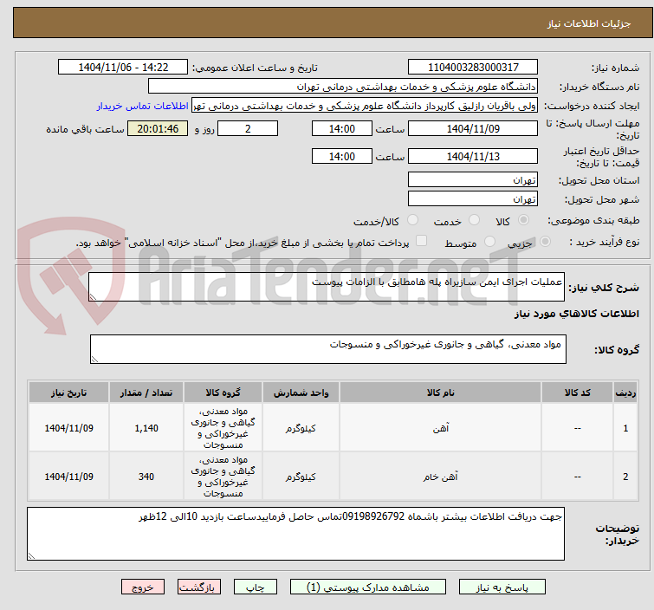
Task: Click the نام کالا column header
Action: [440, 393]
